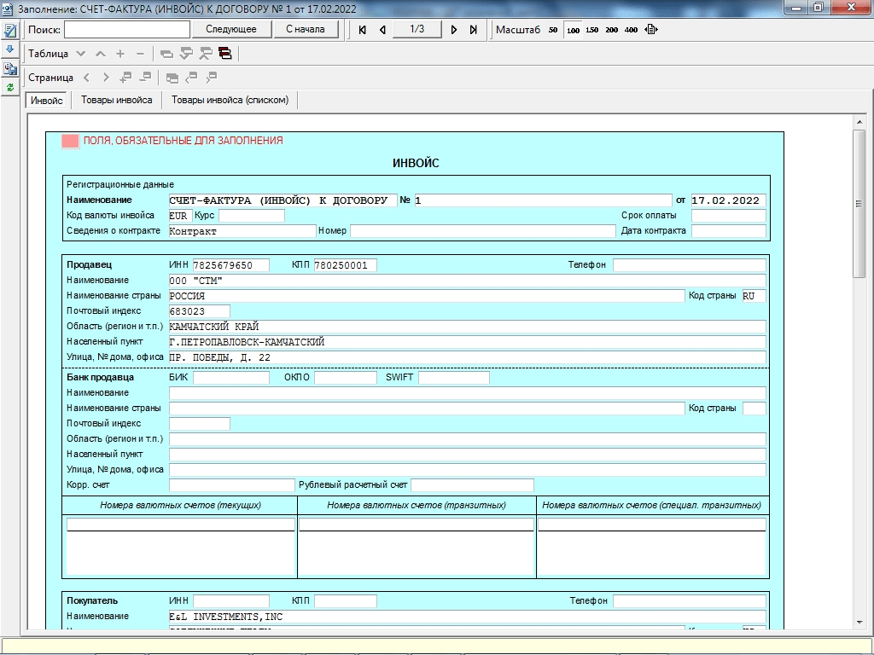This screenshot has height=655, width=874.
Task: Click the seller street field ПР. ПОБЕДЫ, Д. 22
Action: point(467,357)
